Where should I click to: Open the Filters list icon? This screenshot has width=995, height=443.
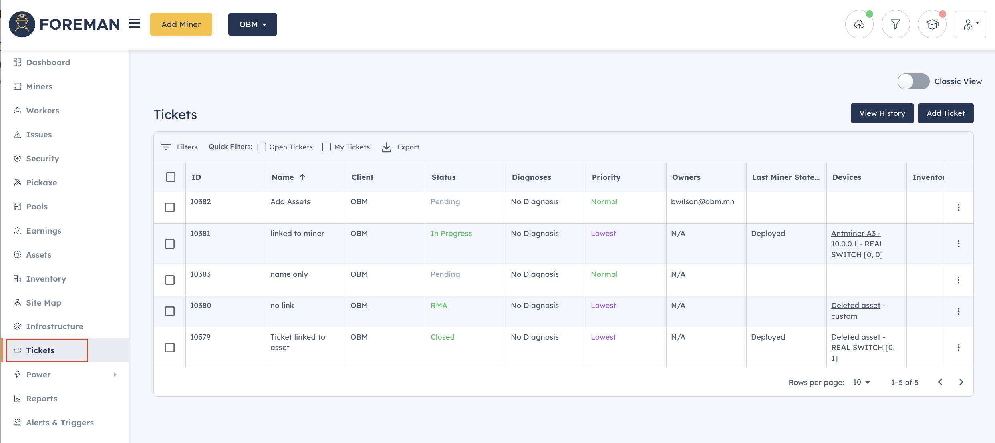tap(166, 147)
